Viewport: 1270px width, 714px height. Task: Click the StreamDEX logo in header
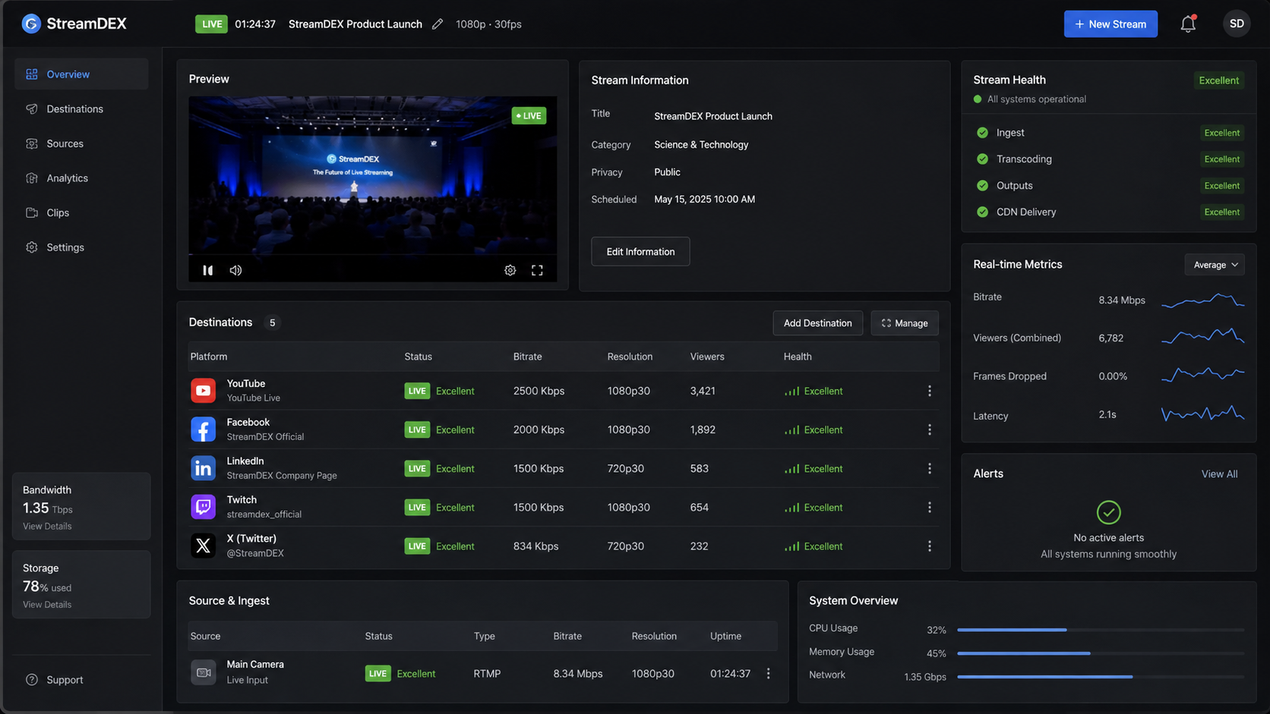point(74,24)
